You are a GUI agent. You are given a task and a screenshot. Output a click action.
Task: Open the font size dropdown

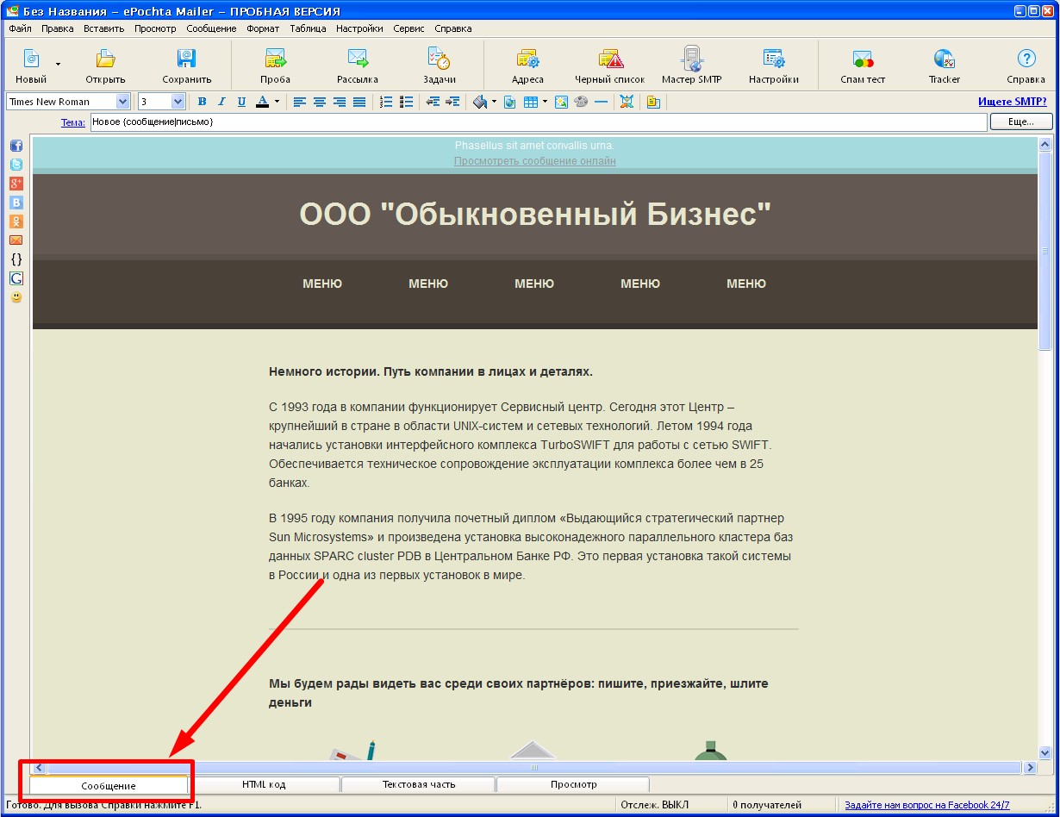(x=178, y=102)
